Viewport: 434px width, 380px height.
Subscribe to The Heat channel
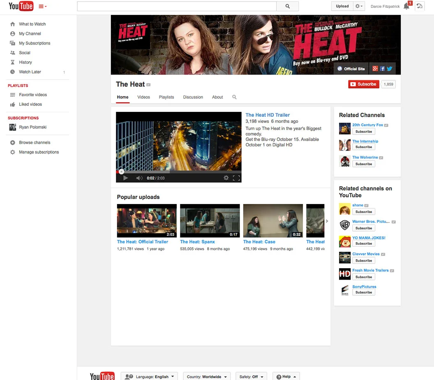(x=363, y=84)
